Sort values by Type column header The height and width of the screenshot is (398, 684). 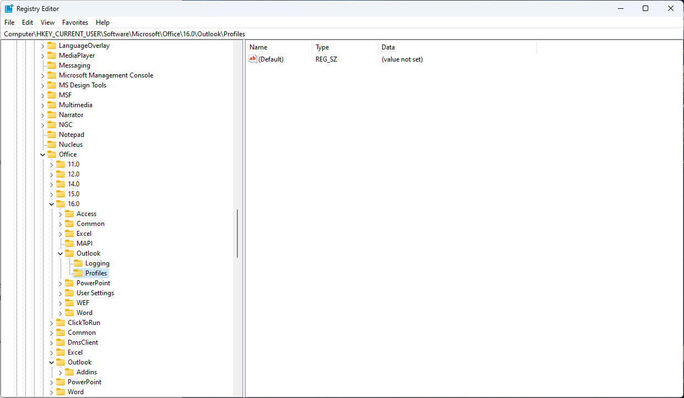click(x=345, y=47)
